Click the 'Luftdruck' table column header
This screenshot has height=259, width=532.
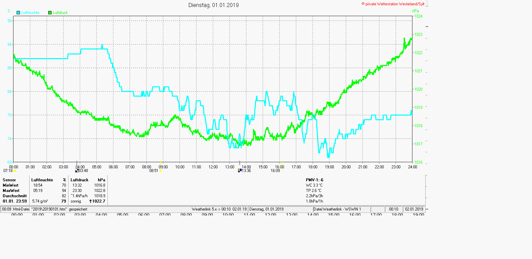pyautogui.click(x=79, y=180)
